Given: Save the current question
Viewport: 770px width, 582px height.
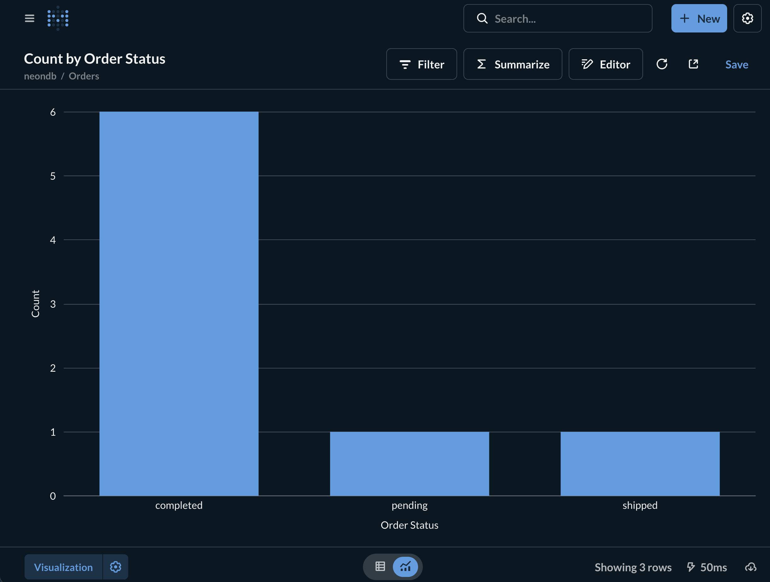Looking at the screenshot, I should (736, 64).
